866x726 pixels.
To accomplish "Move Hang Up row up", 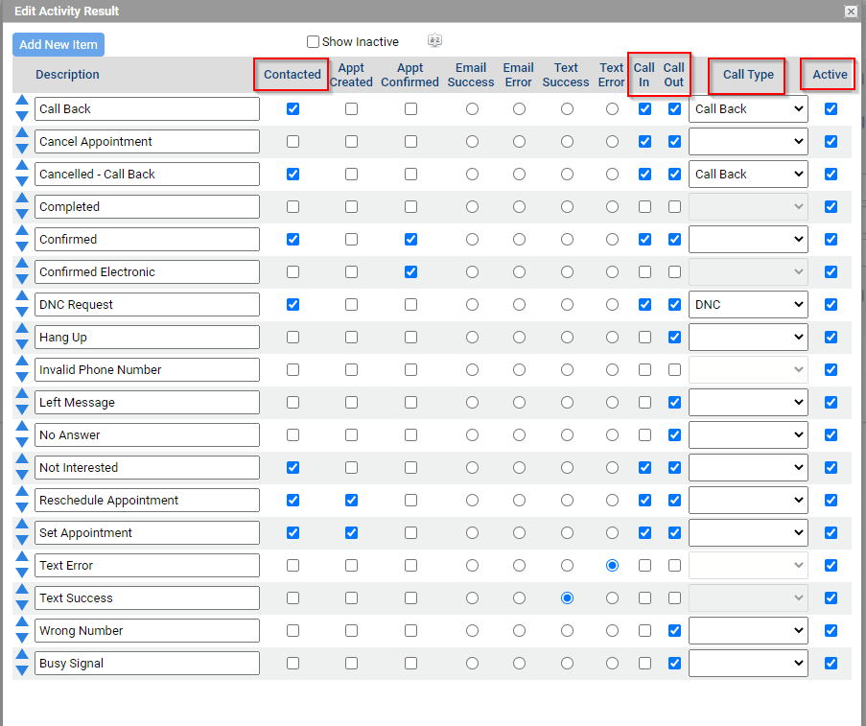I will pos(22,329).
